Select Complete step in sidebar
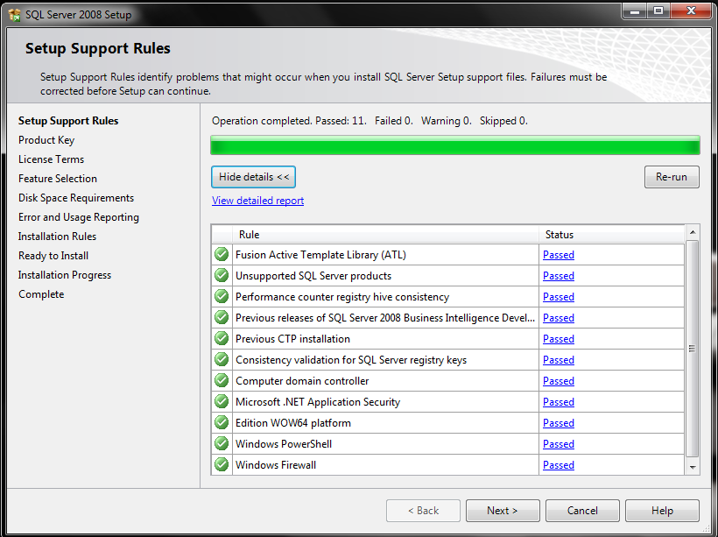718x537 pixels. coord(41,294)
